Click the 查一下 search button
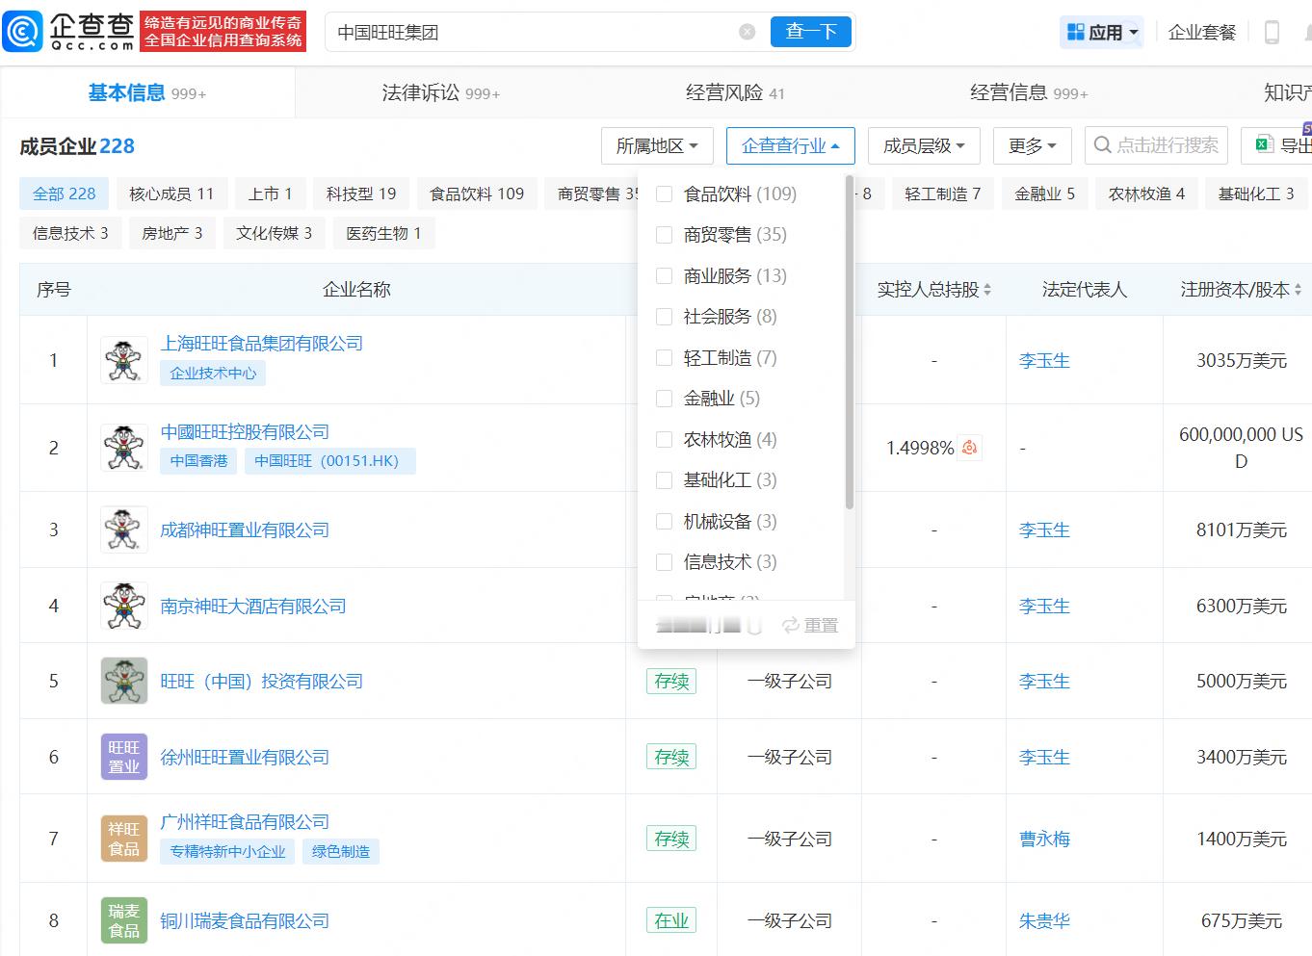Viewport: 1312px width, 956px height. [811, 32]
